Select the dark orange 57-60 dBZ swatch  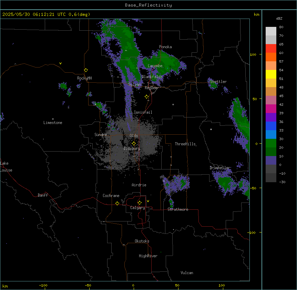(271, 57)
